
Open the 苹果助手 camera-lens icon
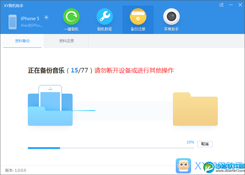pos(171,17)
